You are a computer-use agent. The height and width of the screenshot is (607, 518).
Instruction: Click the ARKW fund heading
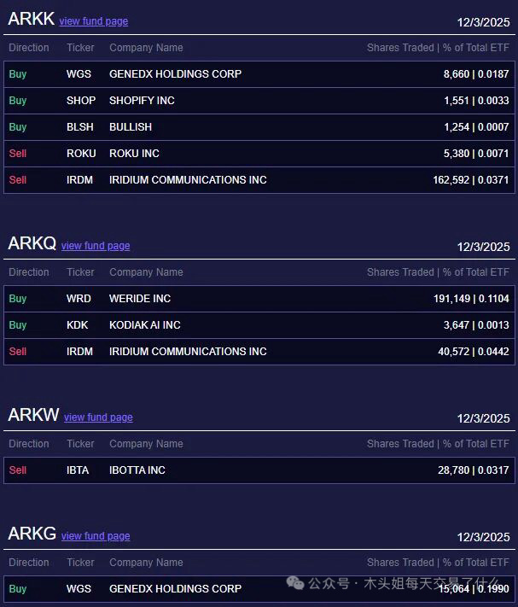(x=33, y=416)
